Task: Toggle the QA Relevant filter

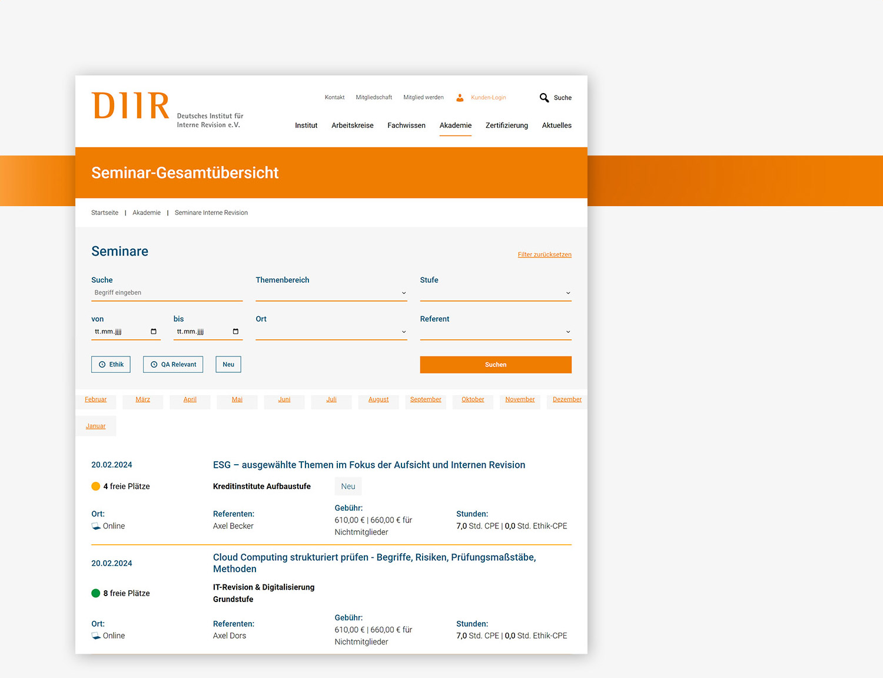Action: [x=173, y=365]
